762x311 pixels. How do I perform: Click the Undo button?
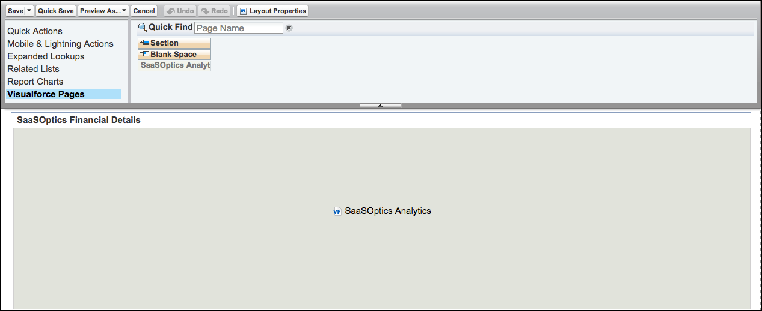[x=180, y=11]
